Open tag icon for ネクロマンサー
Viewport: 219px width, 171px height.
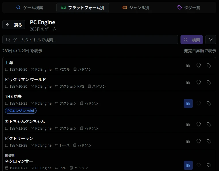tap(209, 165)
